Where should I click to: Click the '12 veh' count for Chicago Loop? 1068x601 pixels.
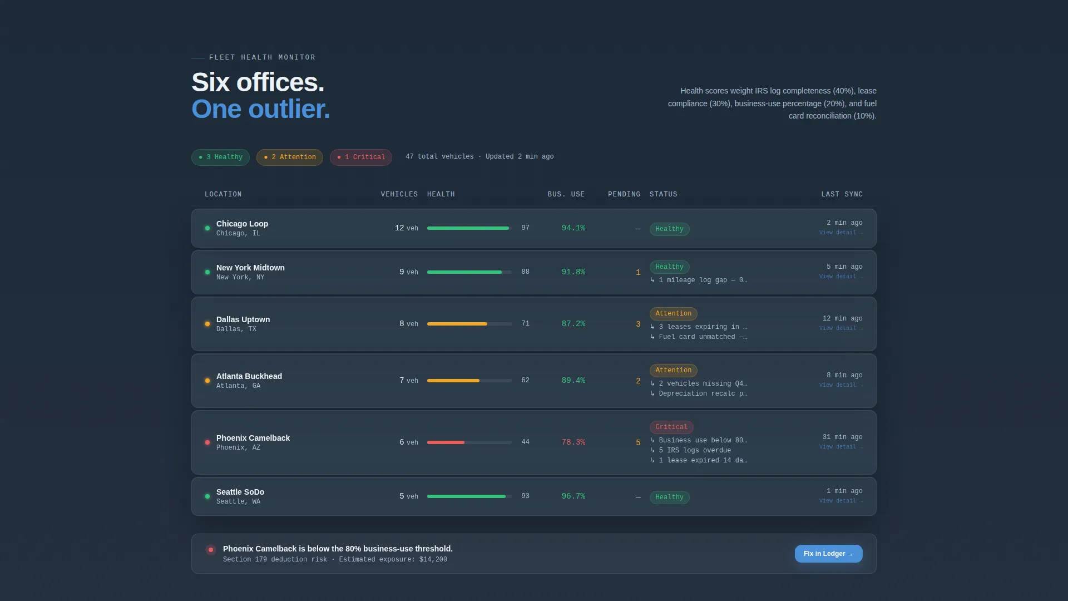407,228
